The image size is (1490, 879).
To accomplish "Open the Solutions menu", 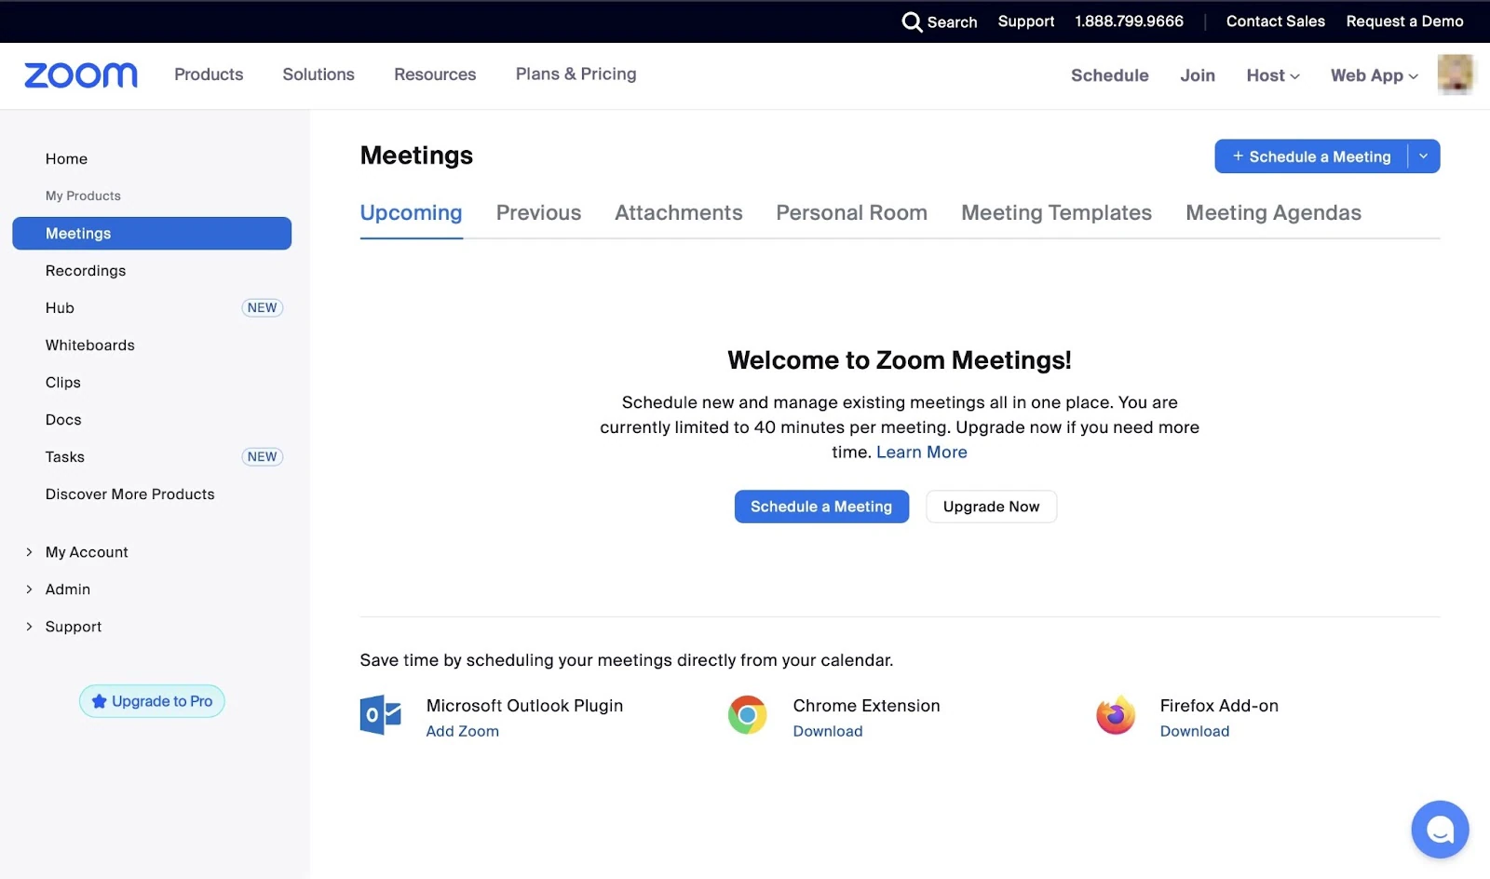I will click(x=318, y=74).
